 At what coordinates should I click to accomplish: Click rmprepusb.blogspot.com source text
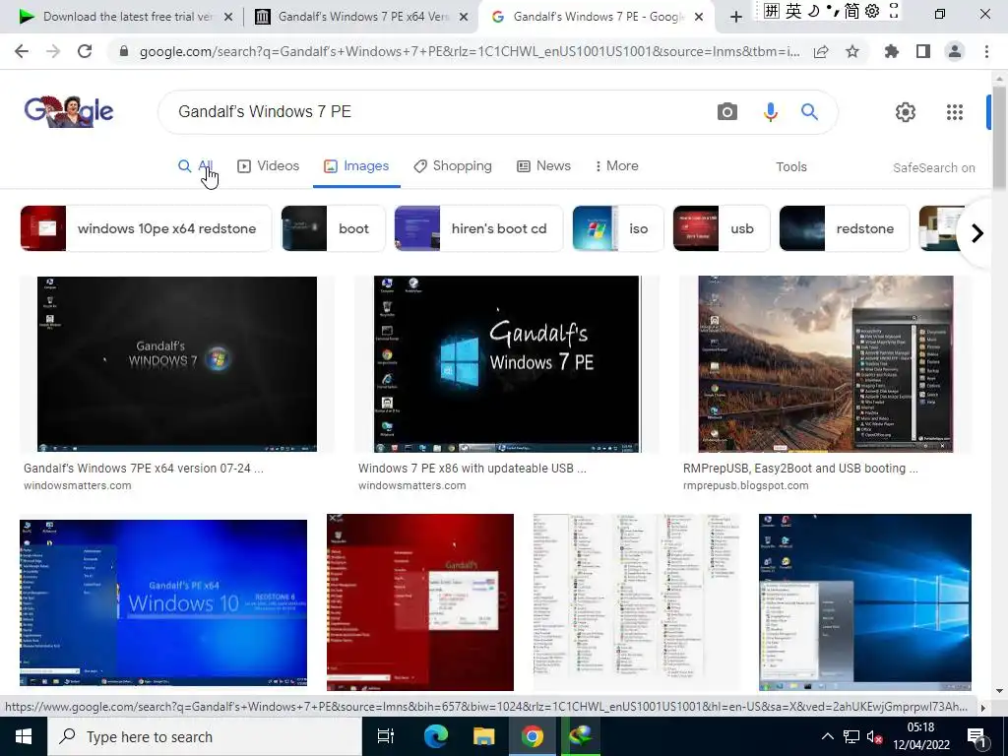[746, 485]
